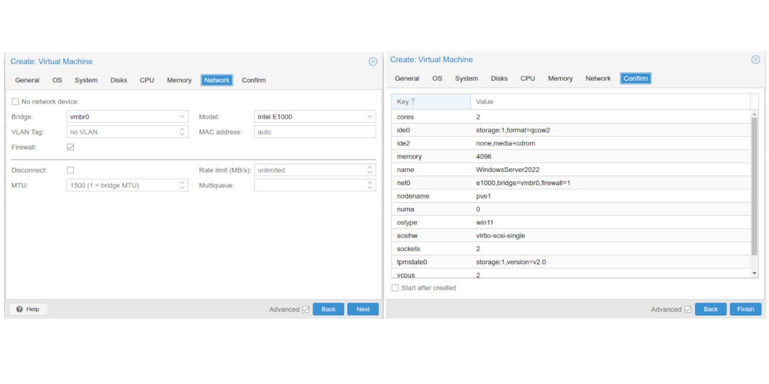Click the Confirm list scrollbar down arrow
769x384 pixels.
pos(754,273)
